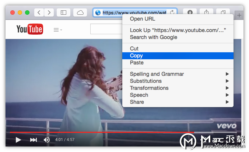249x152 pixels.
Task: Skip to next video
Action: [x=34, y=140]
